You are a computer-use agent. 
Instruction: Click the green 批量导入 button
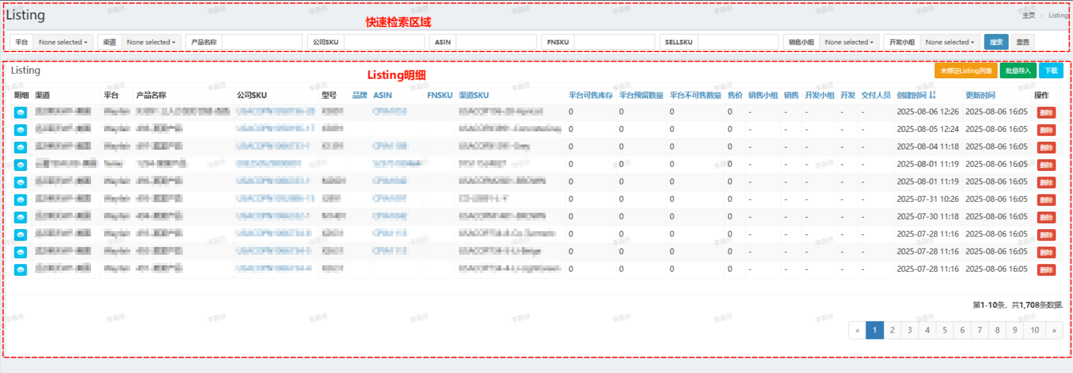pos(1018,70)
